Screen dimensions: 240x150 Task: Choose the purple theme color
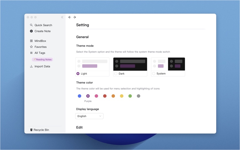88,96
